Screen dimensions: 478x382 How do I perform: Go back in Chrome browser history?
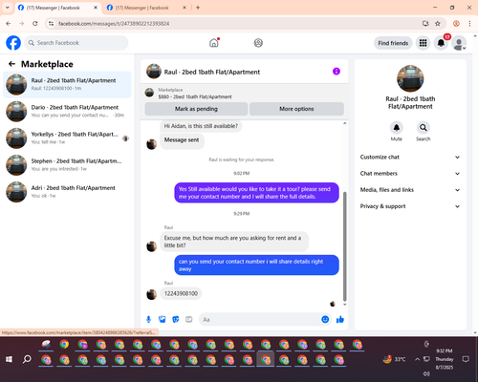tap(9, 24)
